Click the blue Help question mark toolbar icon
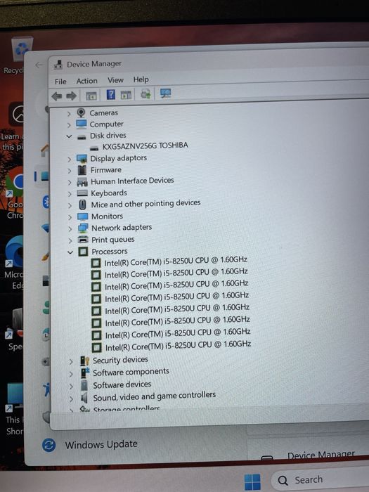This screenshot has width=369, height=492. 111,94
